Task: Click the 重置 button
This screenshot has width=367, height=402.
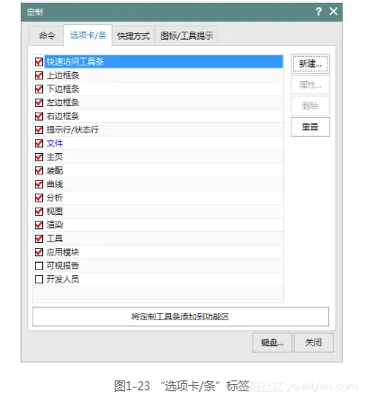Action: (x=310, y=127)
